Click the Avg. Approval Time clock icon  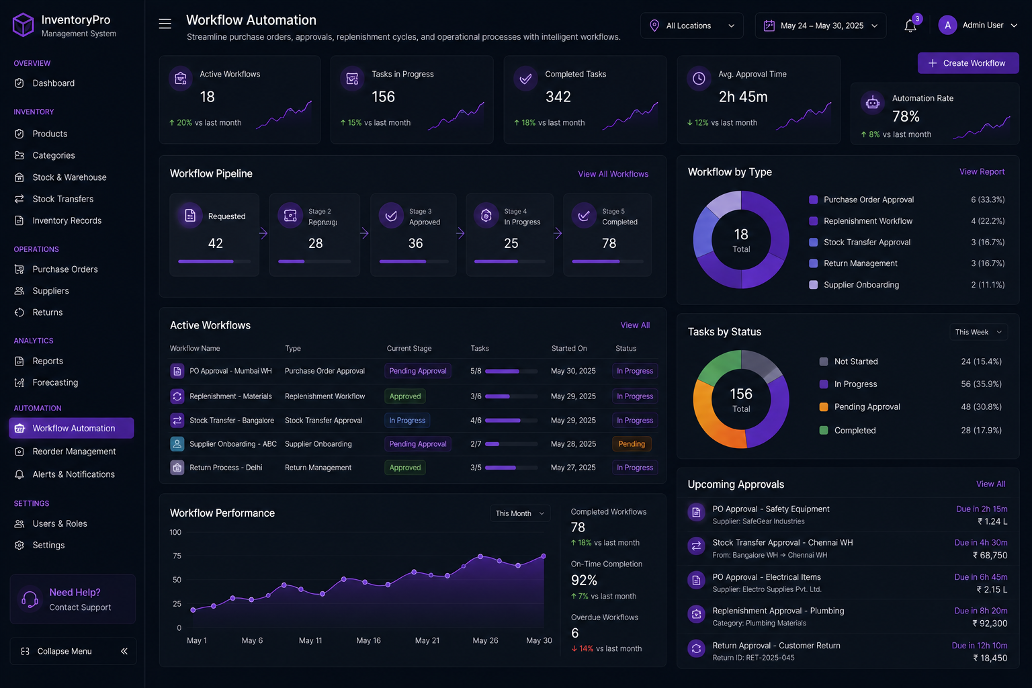699,79
